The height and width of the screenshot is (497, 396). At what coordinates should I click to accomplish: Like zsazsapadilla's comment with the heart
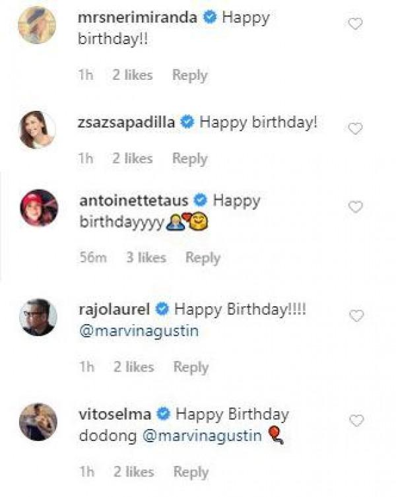(x=355, y=129)
